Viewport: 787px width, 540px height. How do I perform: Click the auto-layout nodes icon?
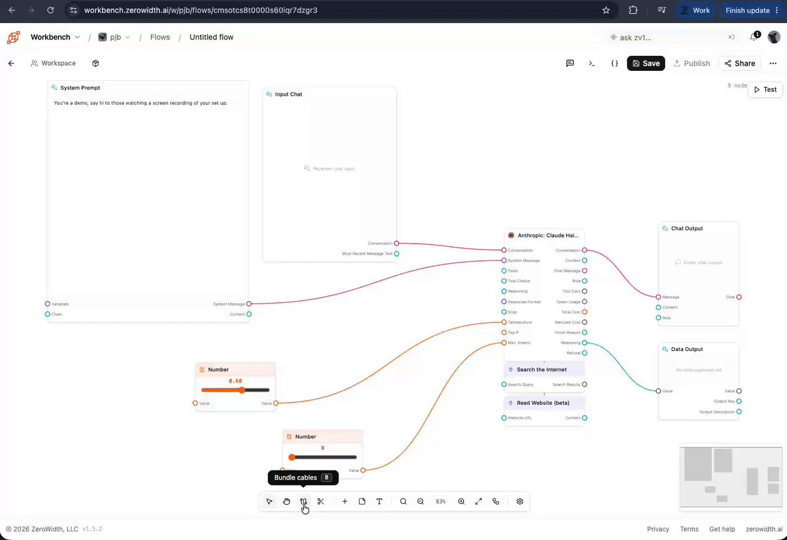point(496,501)
